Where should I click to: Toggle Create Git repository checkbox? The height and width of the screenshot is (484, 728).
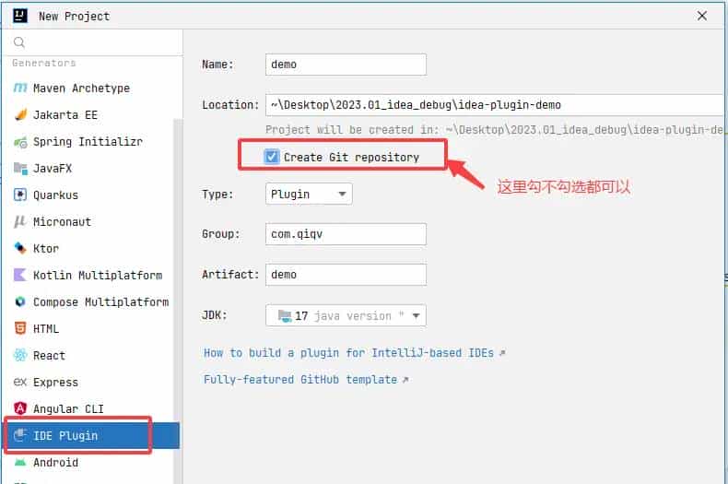pyautogui.click(x=272, y=157)
